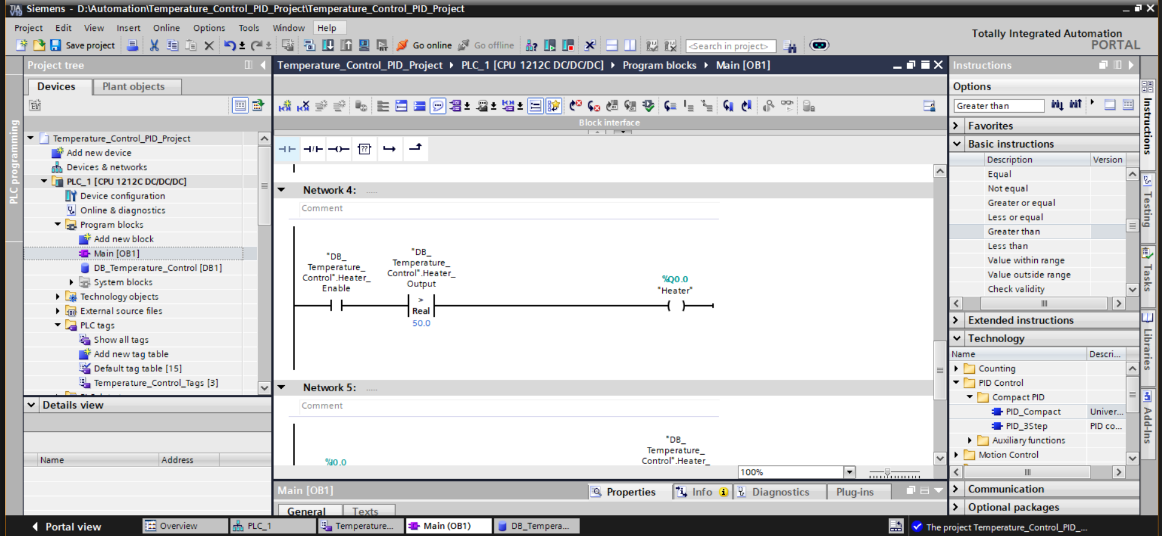Viewport: 1162px width, 536px height.
Task: Click the open project icon
Action: tap(39, 45)
